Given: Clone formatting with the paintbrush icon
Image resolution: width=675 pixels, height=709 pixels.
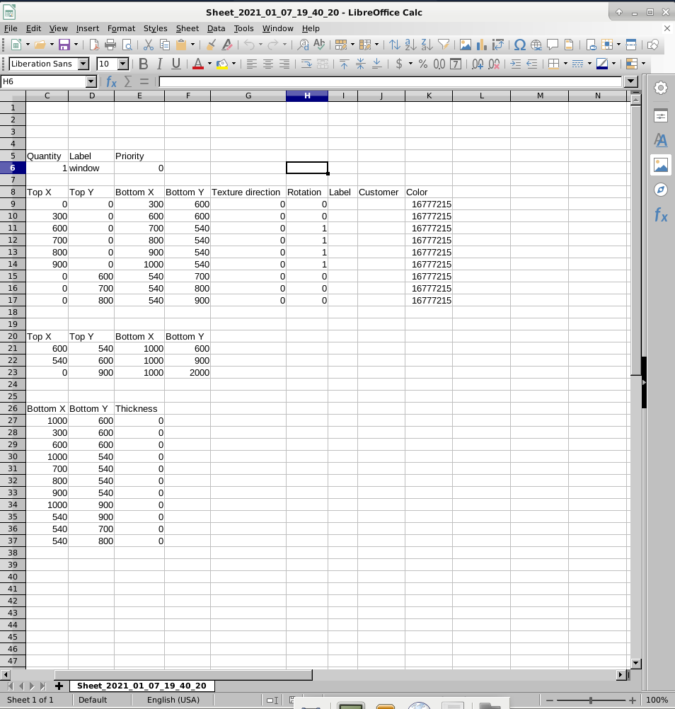Looking at the screenshot, I should (x=211, y=45).
